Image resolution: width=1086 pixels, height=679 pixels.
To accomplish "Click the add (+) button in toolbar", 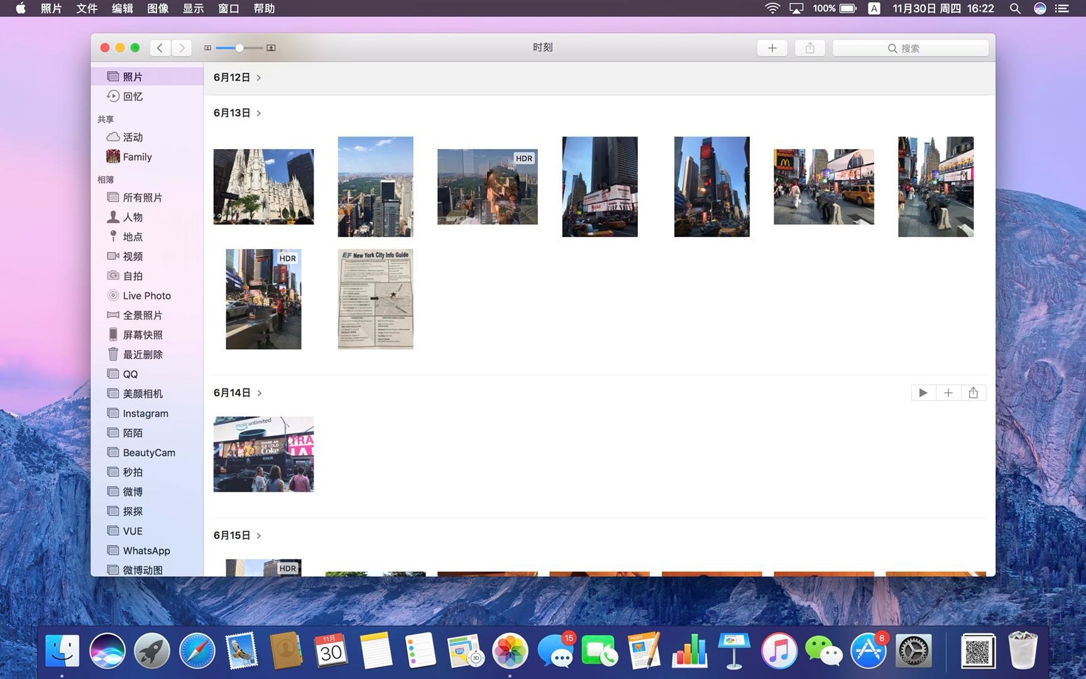I will click(772, 48).
